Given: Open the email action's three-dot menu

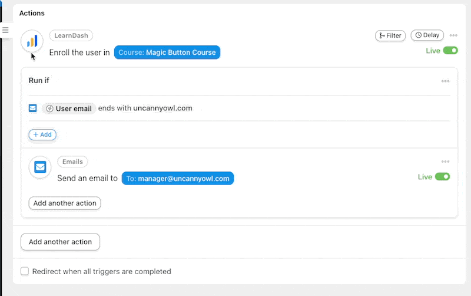Looking at the screenshot, I should pos(445,162).
